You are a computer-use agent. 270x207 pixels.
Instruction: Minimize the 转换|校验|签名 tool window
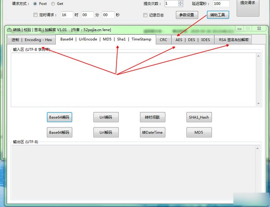pos(239,29)
